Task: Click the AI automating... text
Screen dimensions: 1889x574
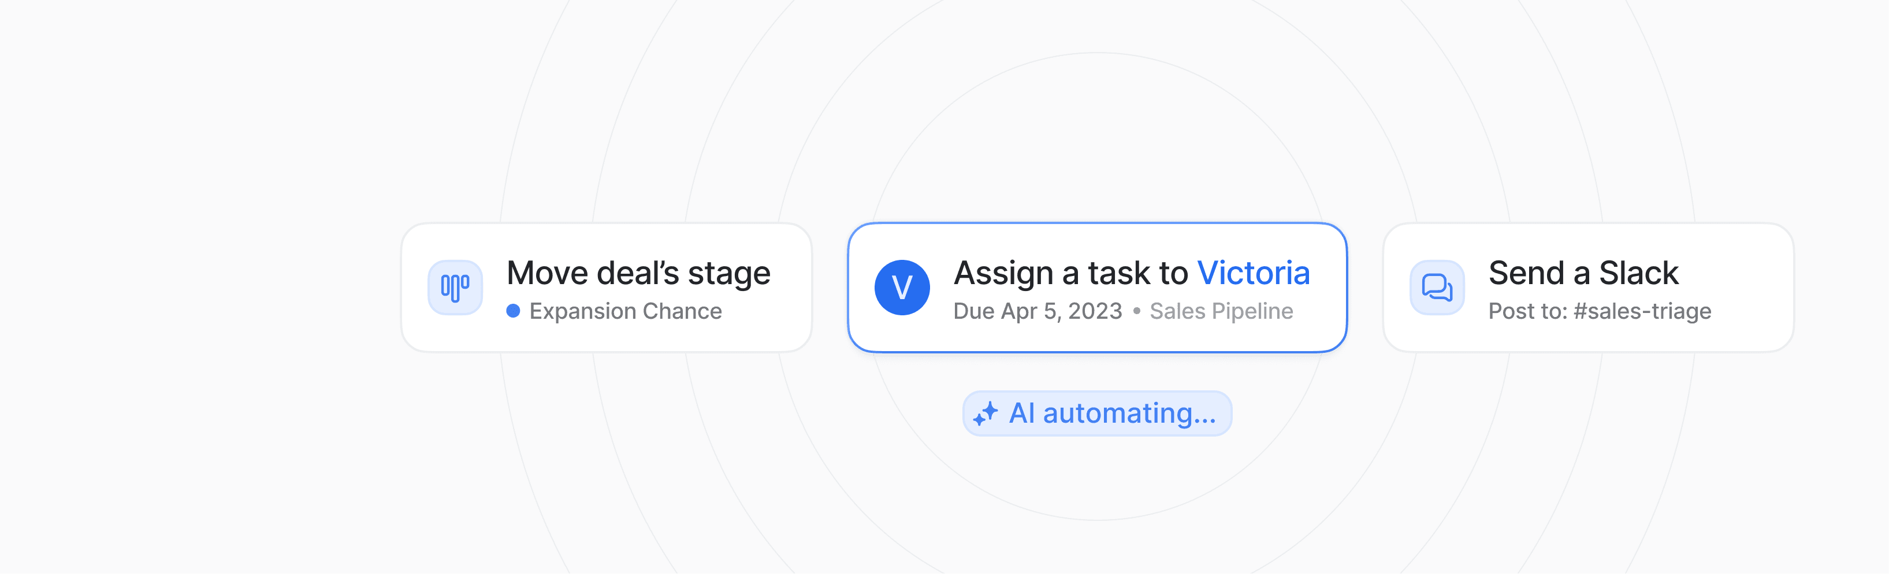Action: [x=1113, y=413]
